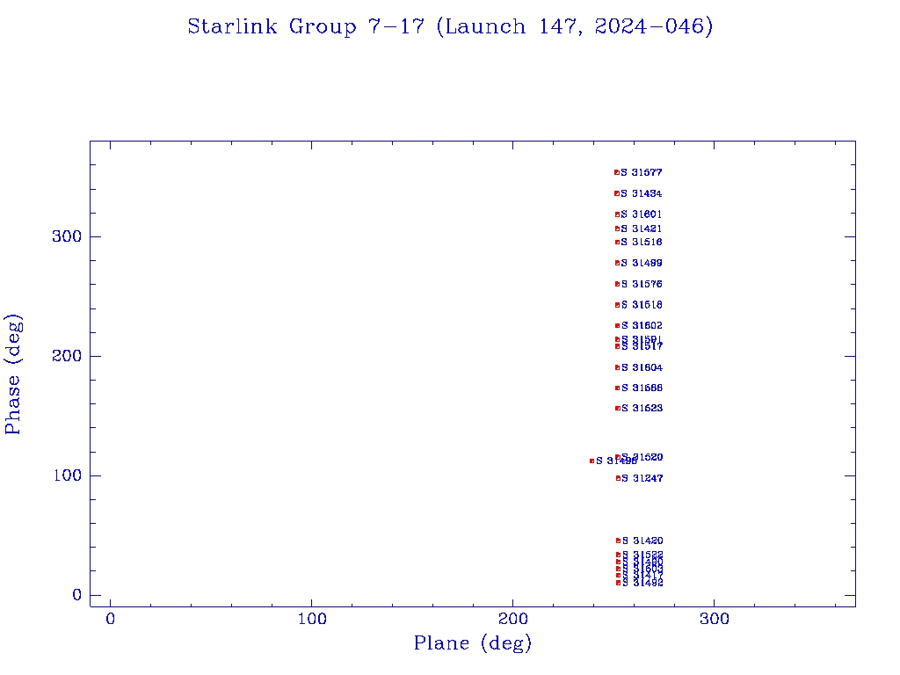The width and height of the screenshot is (900, 675).
Task: Click the red square next to S 31601
Action: pyautogui.click(x=618, y=214)
